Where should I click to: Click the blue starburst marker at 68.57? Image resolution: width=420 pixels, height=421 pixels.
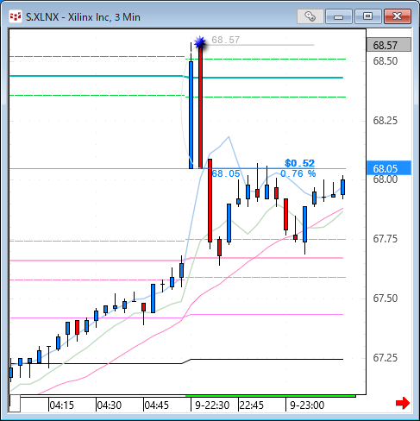[200, 42]
